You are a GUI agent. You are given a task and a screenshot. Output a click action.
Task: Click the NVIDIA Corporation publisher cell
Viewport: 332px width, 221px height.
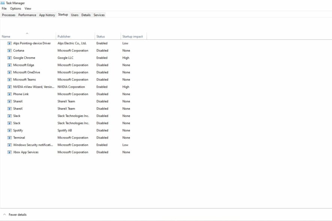[x=71, y=87]
